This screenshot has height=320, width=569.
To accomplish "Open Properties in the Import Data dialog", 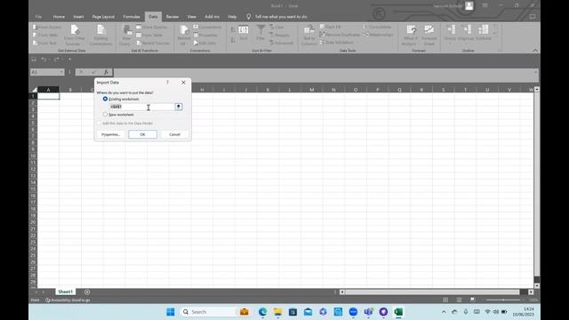I will pyautogui.click(x=110, y=134).
